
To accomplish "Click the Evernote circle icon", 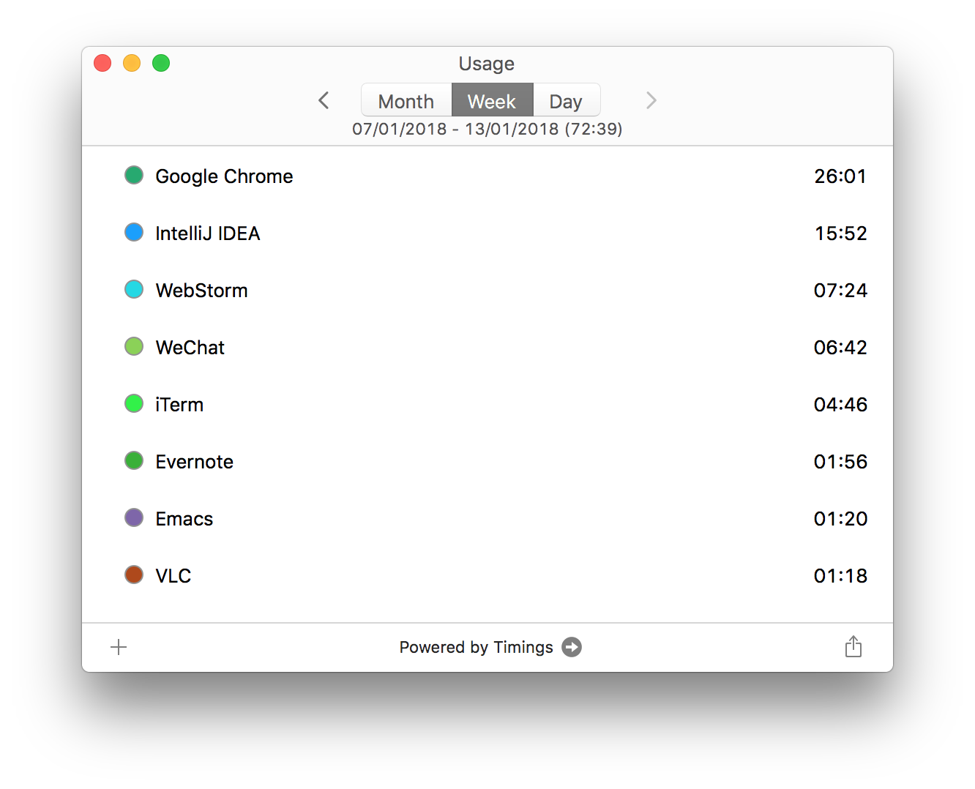I will click(x=134, y=460).
